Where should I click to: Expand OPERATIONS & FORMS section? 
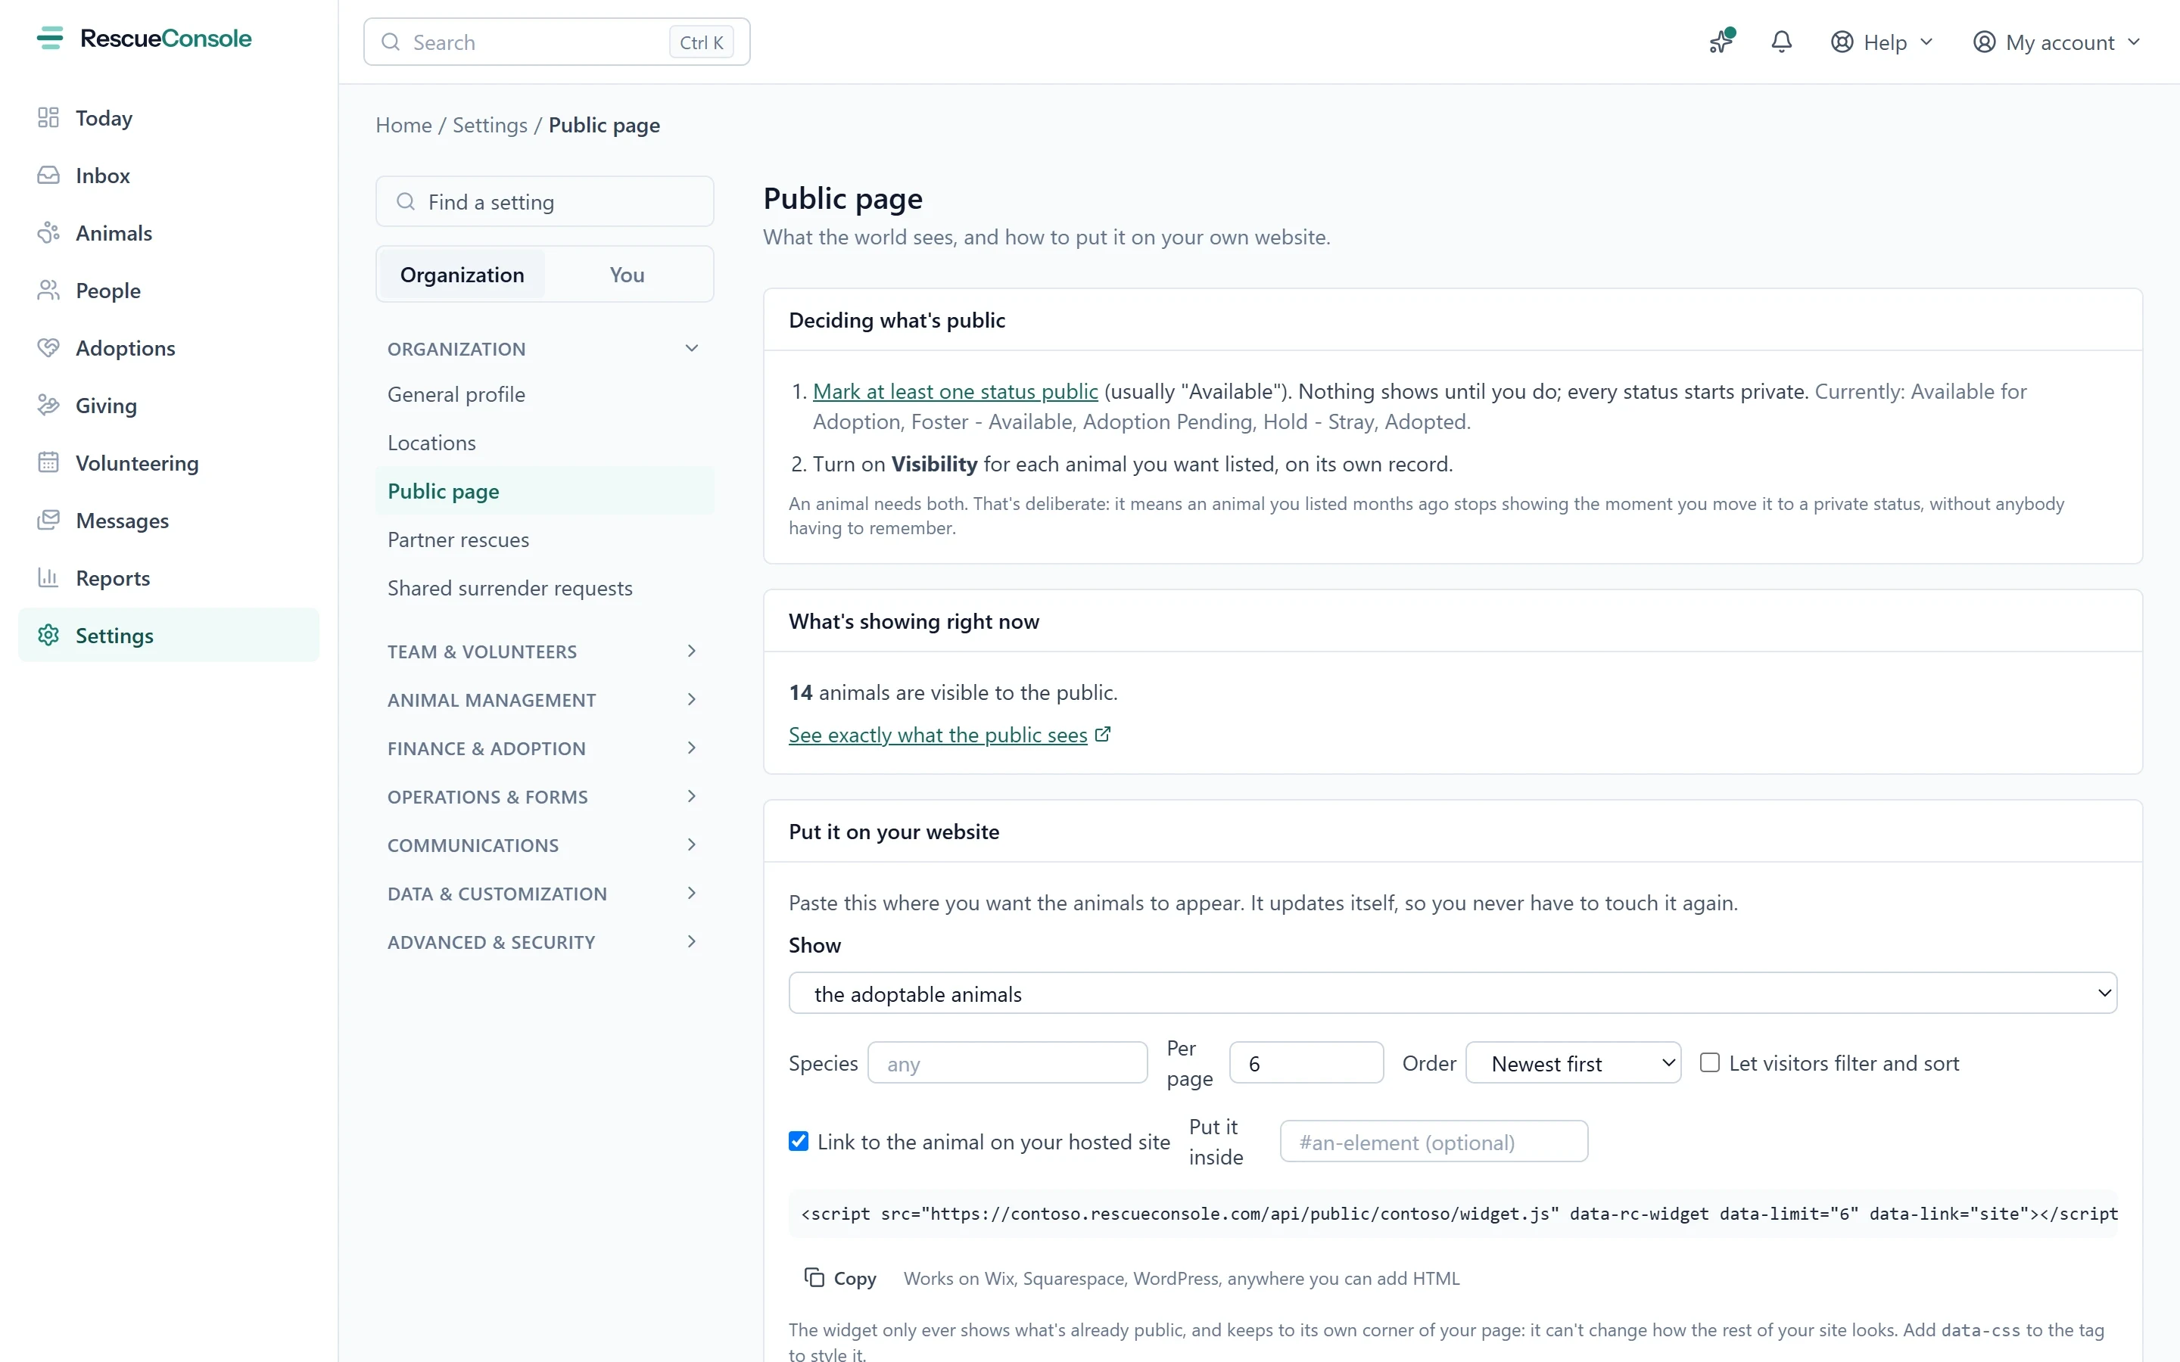[544, 798]
